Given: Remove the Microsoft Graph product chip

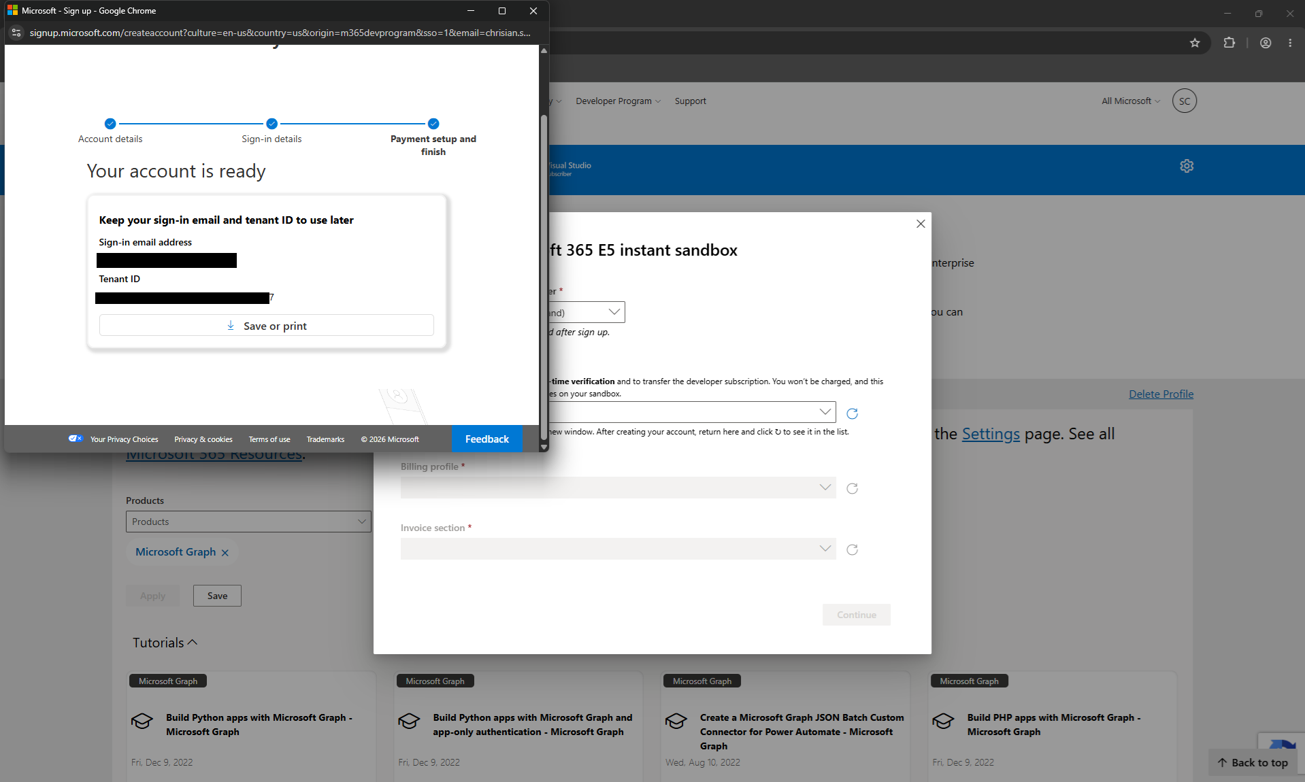Looking at the screenshot, I should (x=225, y=553).
